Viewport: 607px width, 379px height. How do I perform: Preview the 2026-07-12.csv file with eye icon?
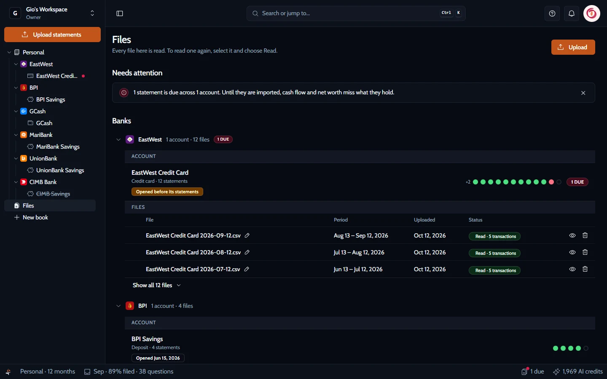[572, 269]
